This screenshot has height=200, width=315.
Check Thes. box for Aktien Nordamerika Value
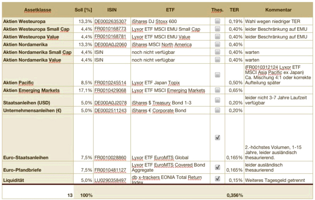[x=217, y=60]
